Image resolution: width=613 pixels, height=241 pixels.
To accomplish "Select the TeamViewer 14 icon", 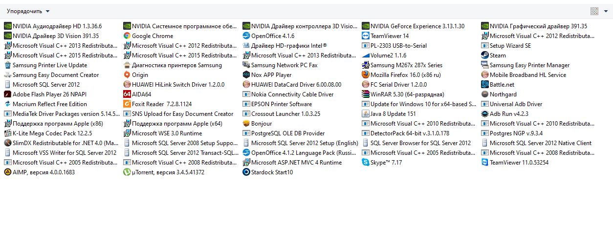I will pyautogui.click(x=366, y=36).
